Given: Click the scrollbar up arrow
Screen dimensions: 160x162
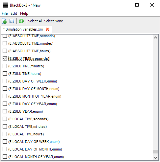Looking at the screenshot, I should click(x=155, y=38).
